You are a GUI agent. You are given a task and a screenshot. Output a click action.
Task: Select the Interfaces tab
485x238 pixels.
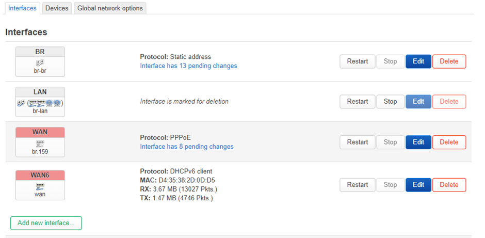pos(22,8)
